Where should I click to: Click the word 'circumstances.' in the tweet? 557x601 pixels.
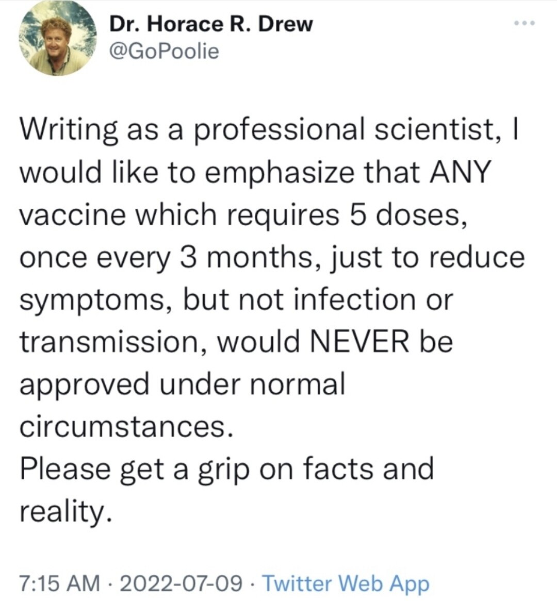coord(123,426)
